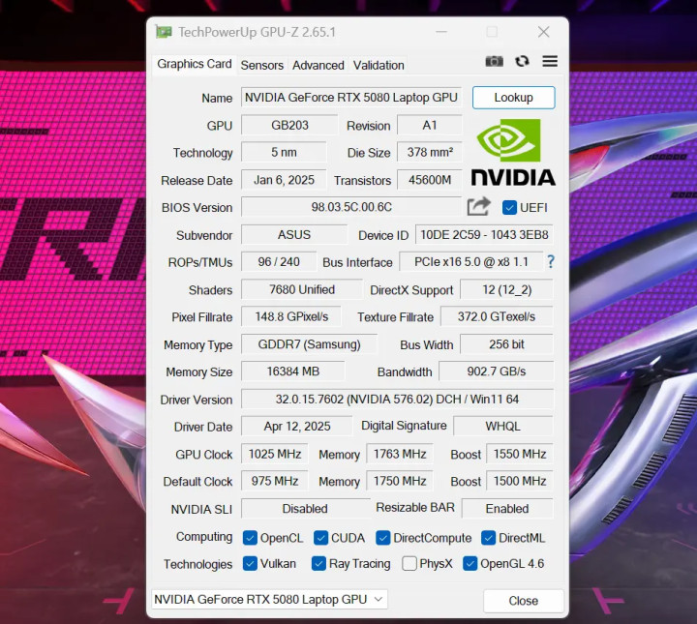Close the GPU-Z window
This screenshot has height=624, width=697.
pyautogui.click(x=543, y=32)
